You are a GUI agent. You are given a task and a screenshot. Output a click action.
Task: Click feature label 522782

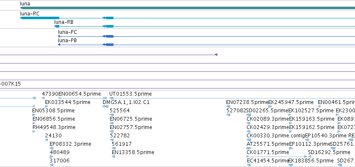120,136
